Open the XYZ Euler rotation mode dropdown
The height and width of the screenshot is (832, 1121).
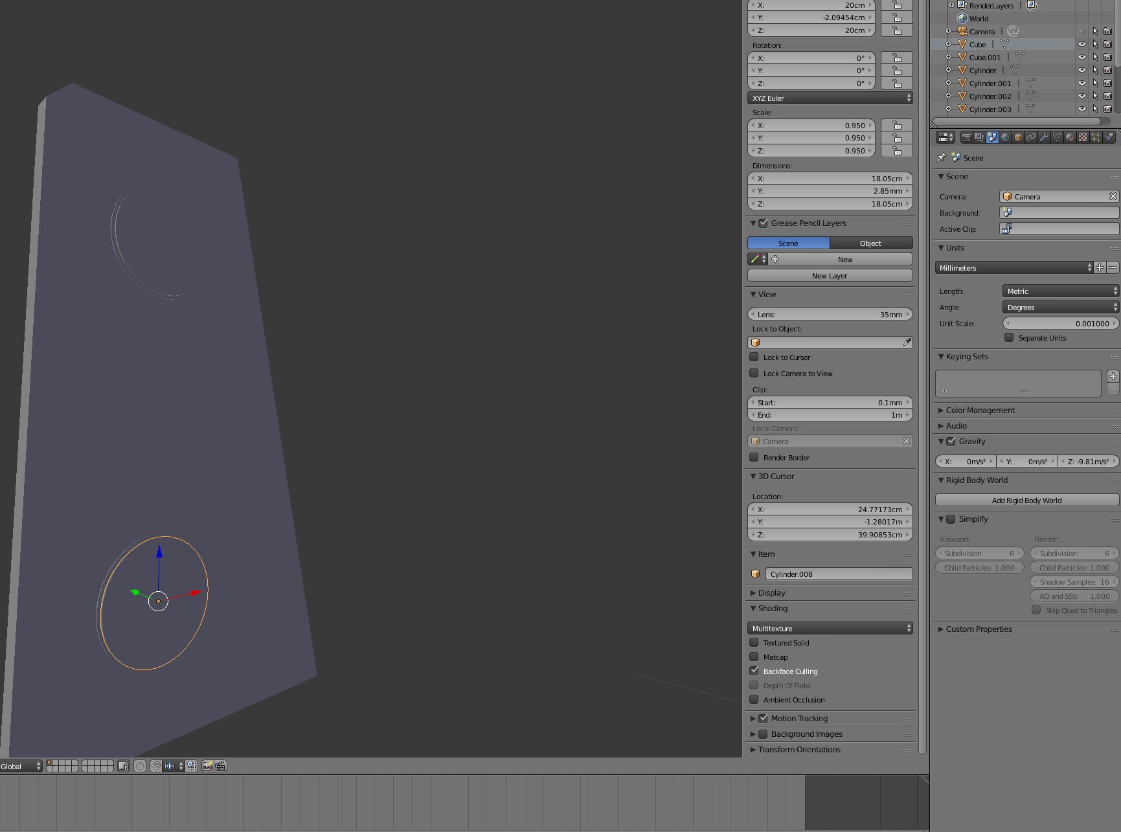point(830,98)
